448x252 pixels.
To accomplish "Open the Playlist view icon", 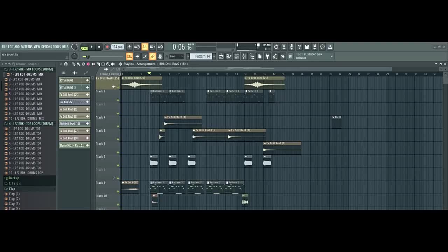I will [x=221, y=56].
